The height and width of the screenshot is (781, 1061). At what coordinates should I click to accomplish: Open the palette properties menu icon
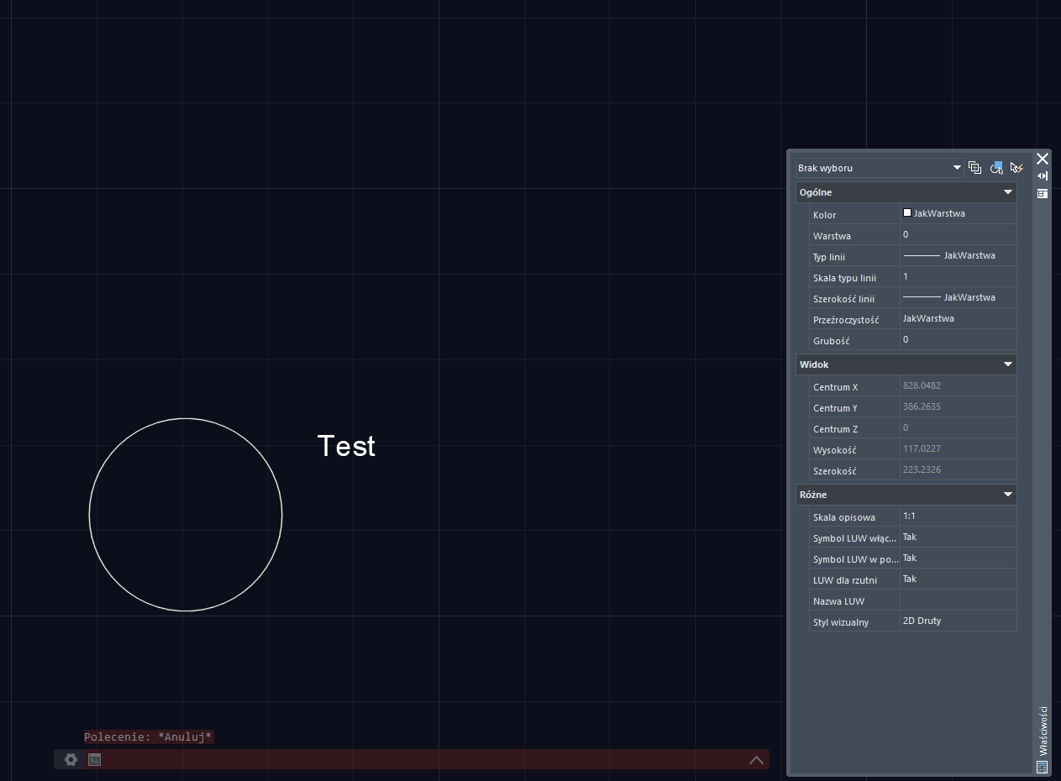(1043, 193)
